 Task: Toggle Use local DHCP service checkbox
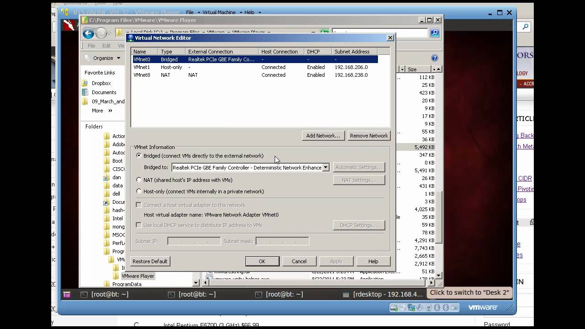point(138,225)
